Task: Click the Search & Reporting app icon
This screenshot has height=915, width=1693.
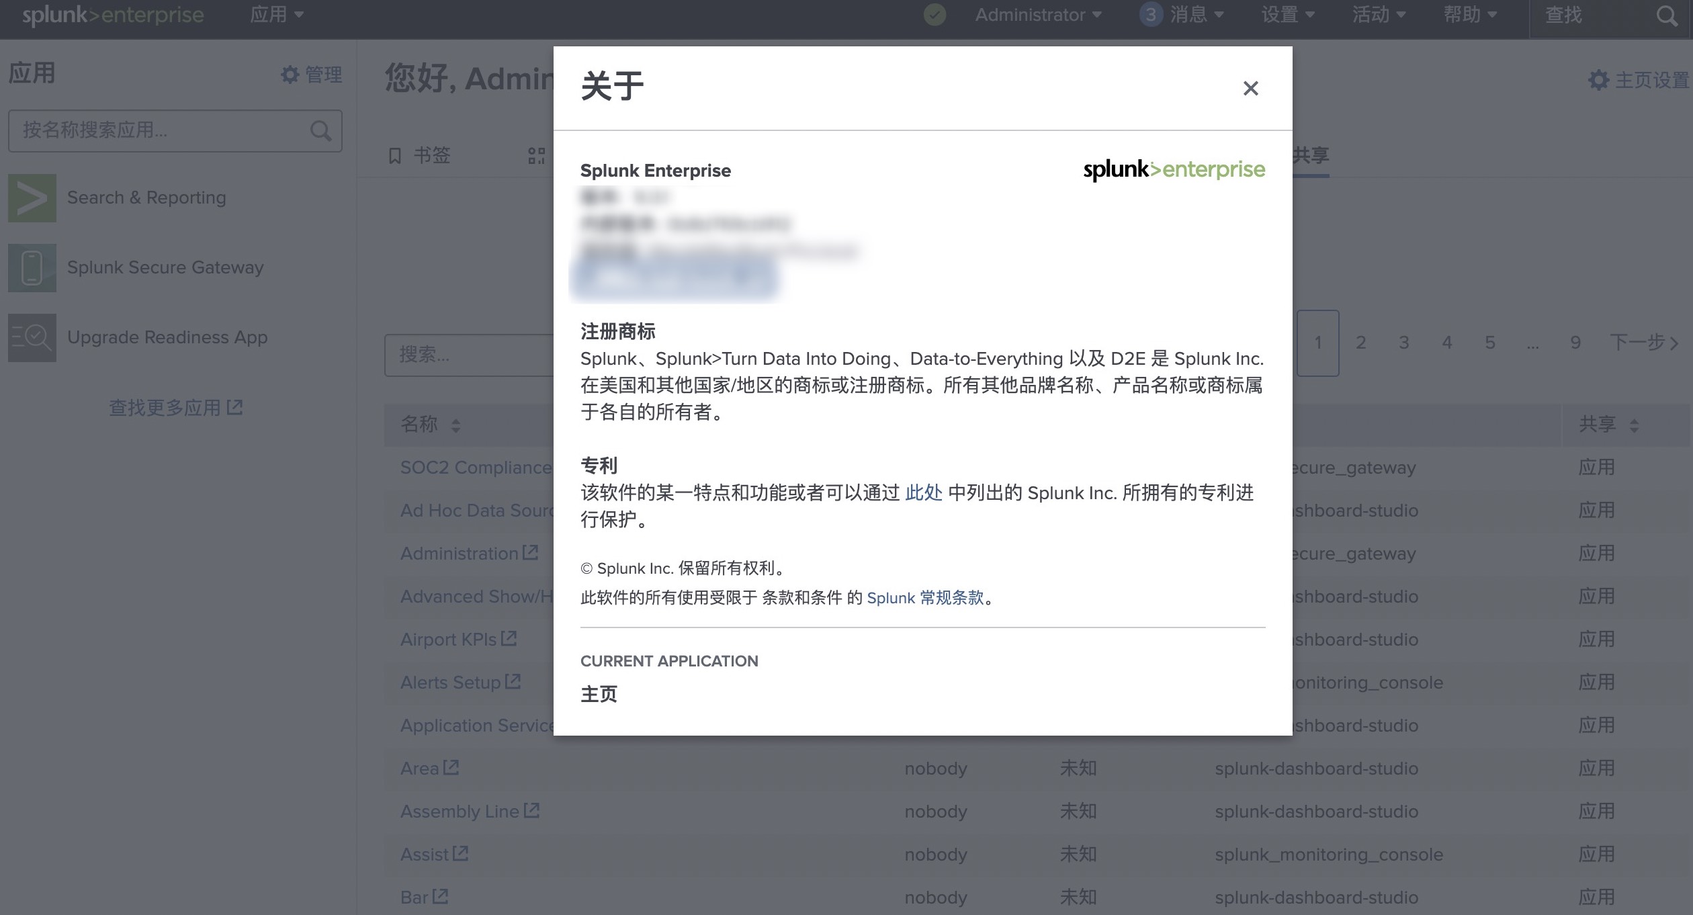Action: point(32,198)
